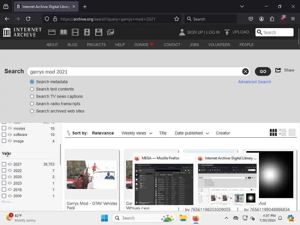Open the Pocket save icon
This screenshot has width=300, height=225.
[251, 19]
